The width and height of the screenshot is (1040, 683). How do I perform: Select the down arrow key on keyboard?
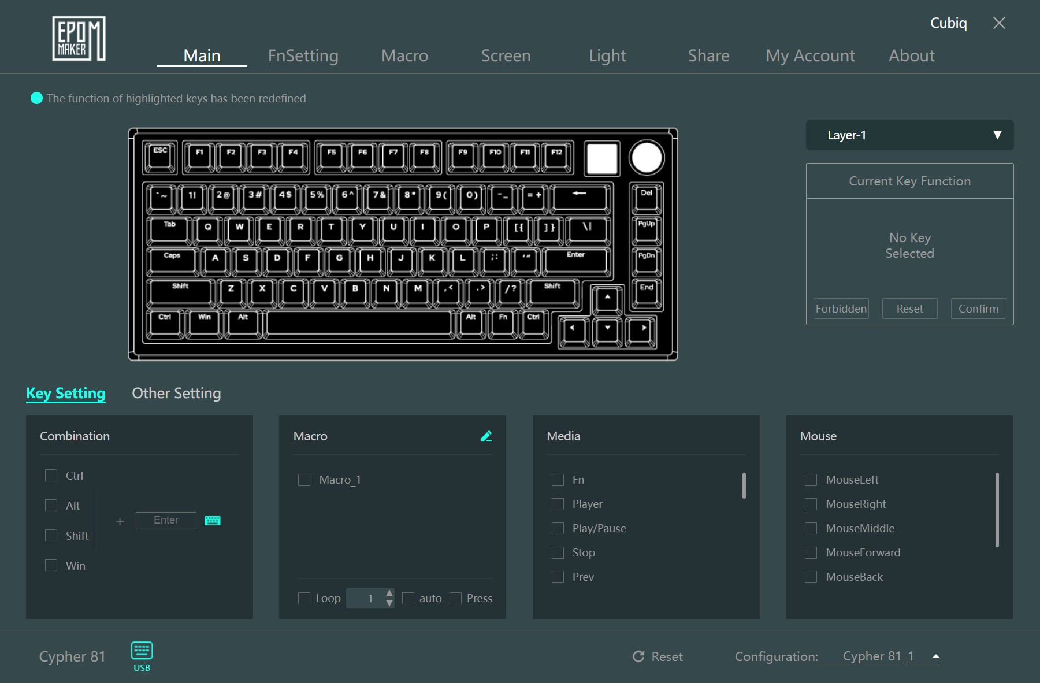[607, 332]
